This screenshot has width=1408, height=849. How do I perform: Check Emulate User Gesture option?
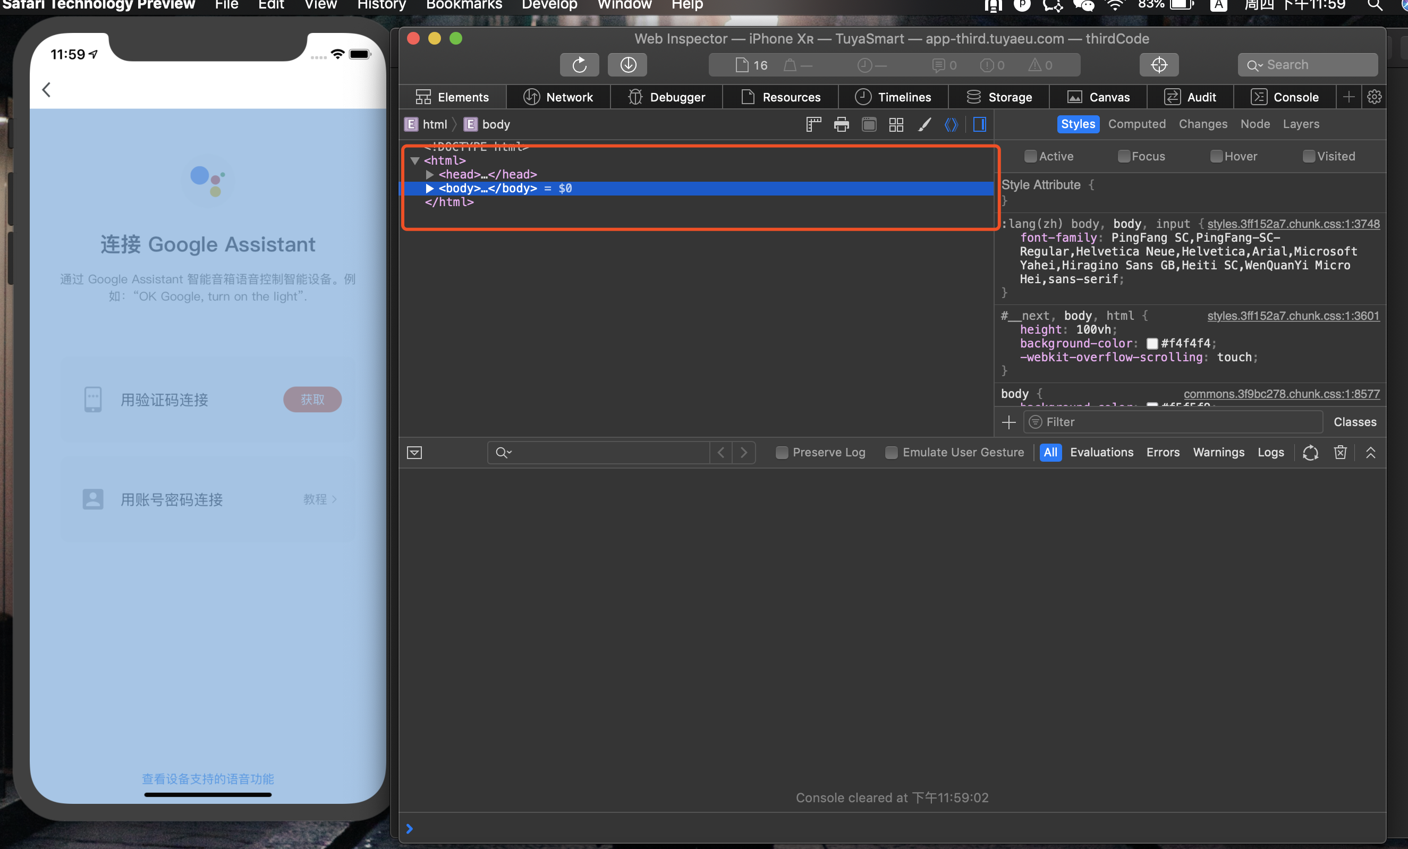891,453
